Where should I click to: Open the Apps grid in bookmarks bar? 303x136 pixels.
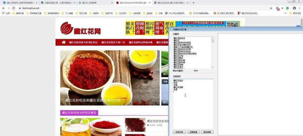6,13
